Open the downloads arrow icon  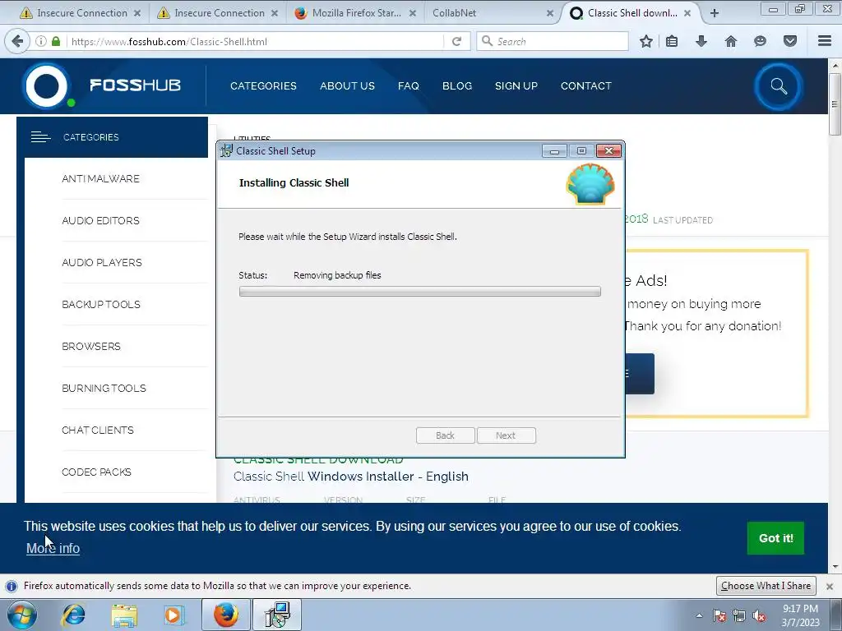click(701, 41)
